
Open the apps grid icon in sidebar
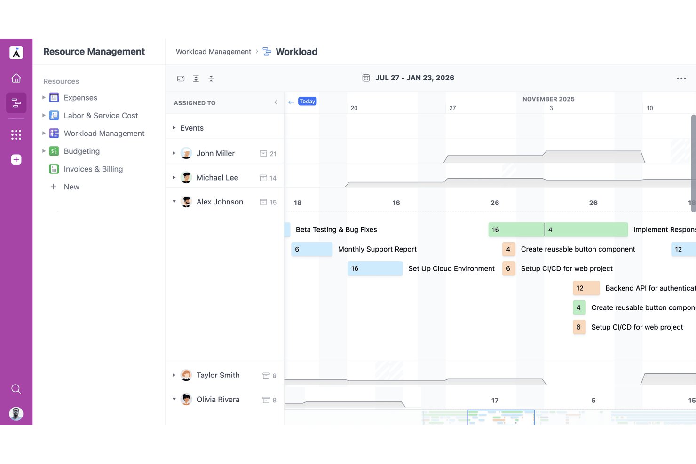pos(16,135)
